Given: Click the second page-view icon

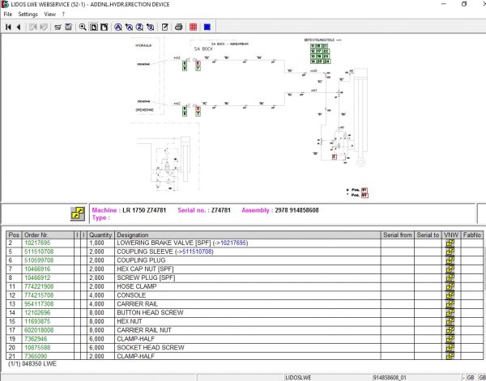Looking at the screenshot, I should click(104, 27).
